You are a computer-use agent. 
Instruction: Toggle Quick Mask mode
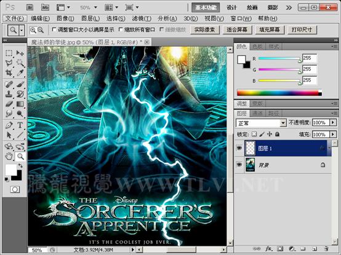(x=15, y=189)
